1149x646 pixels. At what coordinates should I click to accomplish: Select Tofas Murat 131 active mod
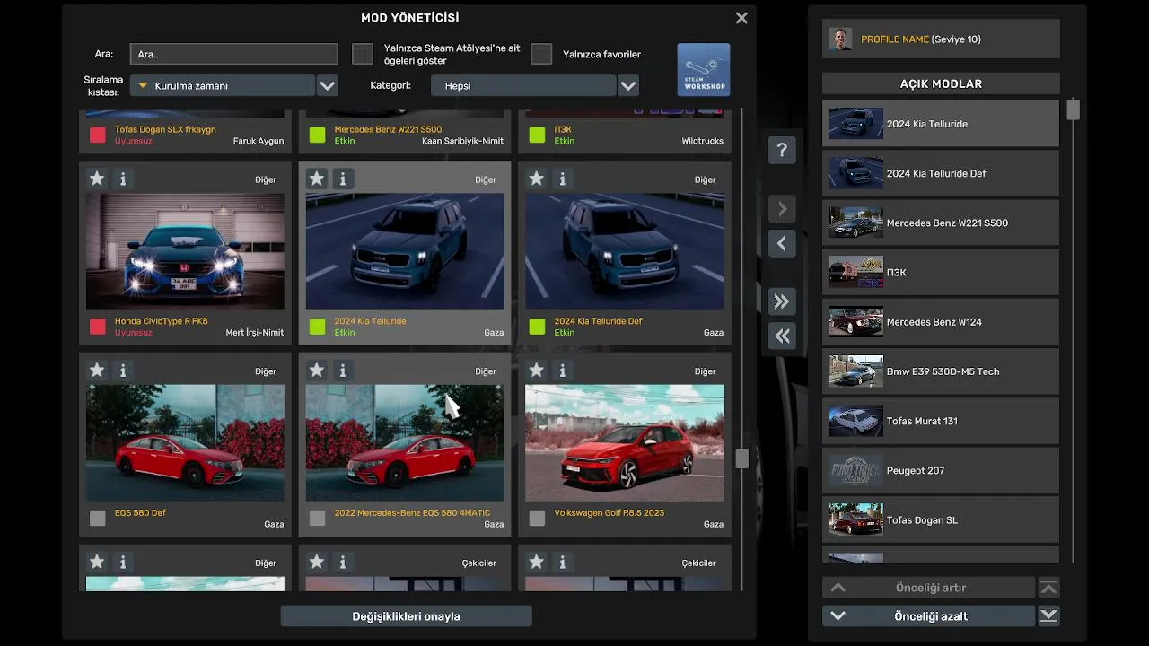pyautogui.click(x=941, y=421)
